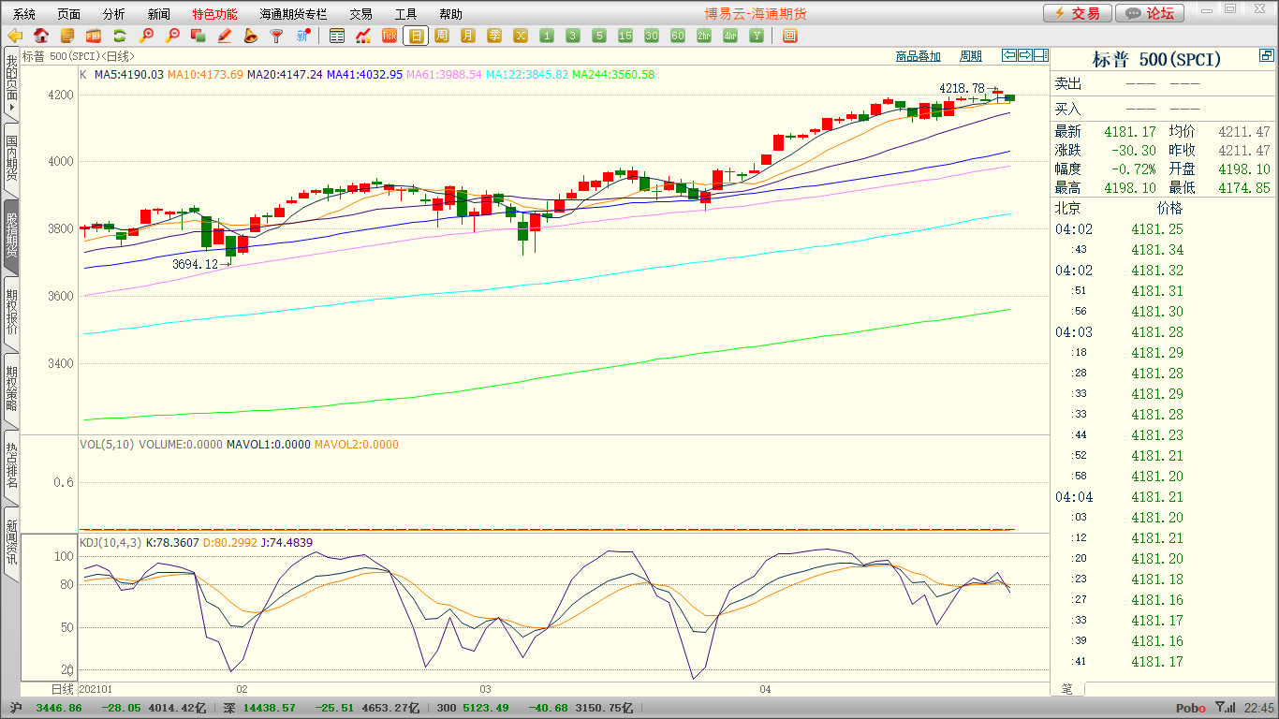Expand 我的页面 side tab

point(11,82)
